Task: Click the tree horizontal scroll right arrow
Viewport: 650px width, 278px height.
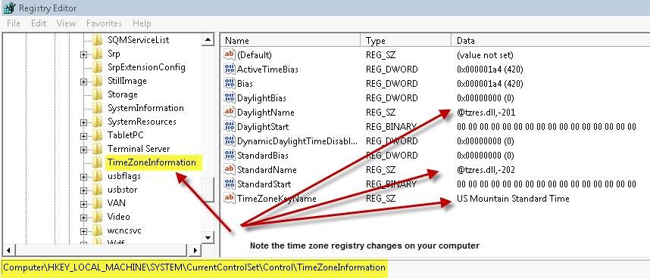Action: 195,249
